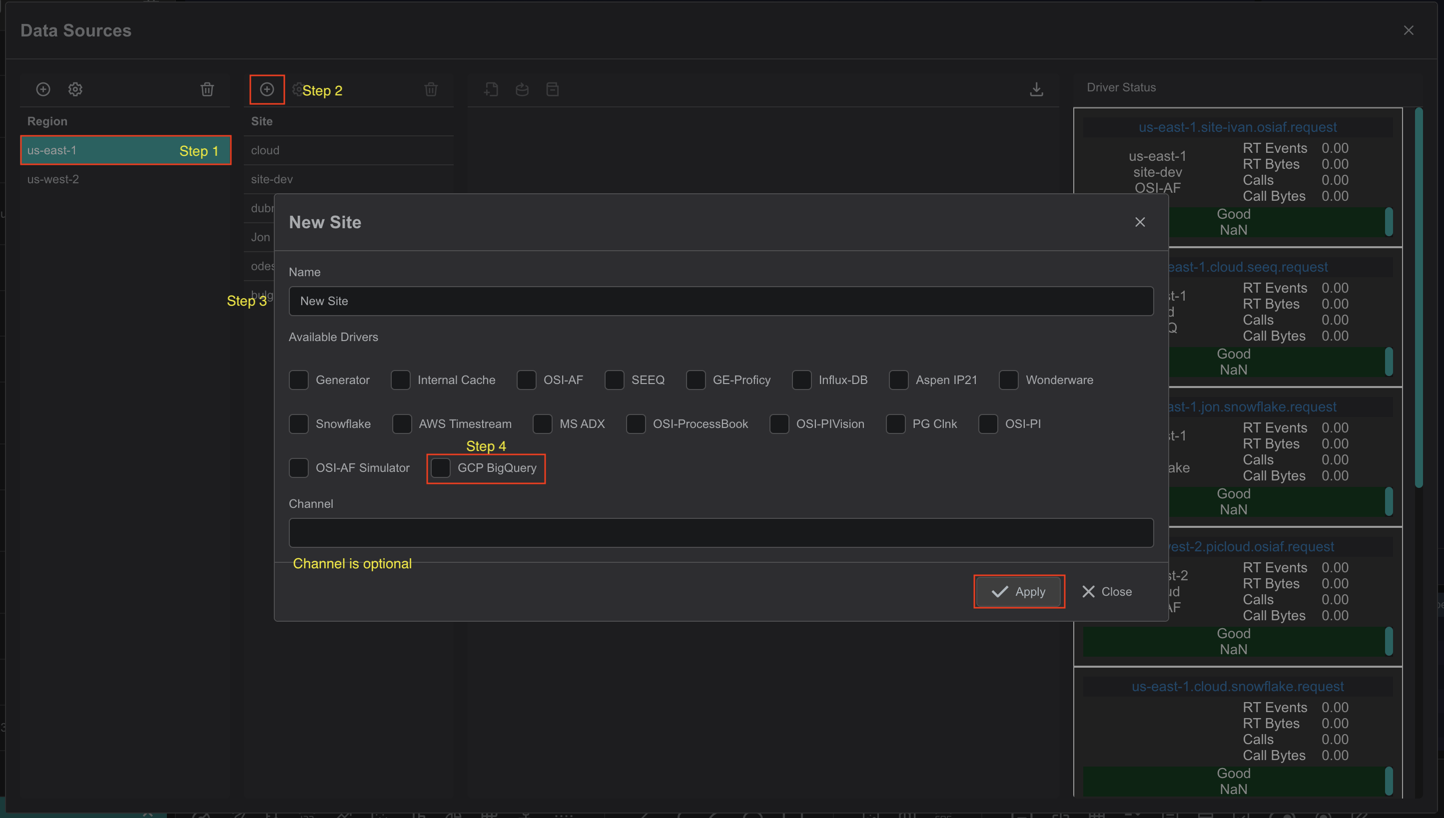
Task: Check the OSI-AF Simulator driver
Action: [298, 468]
